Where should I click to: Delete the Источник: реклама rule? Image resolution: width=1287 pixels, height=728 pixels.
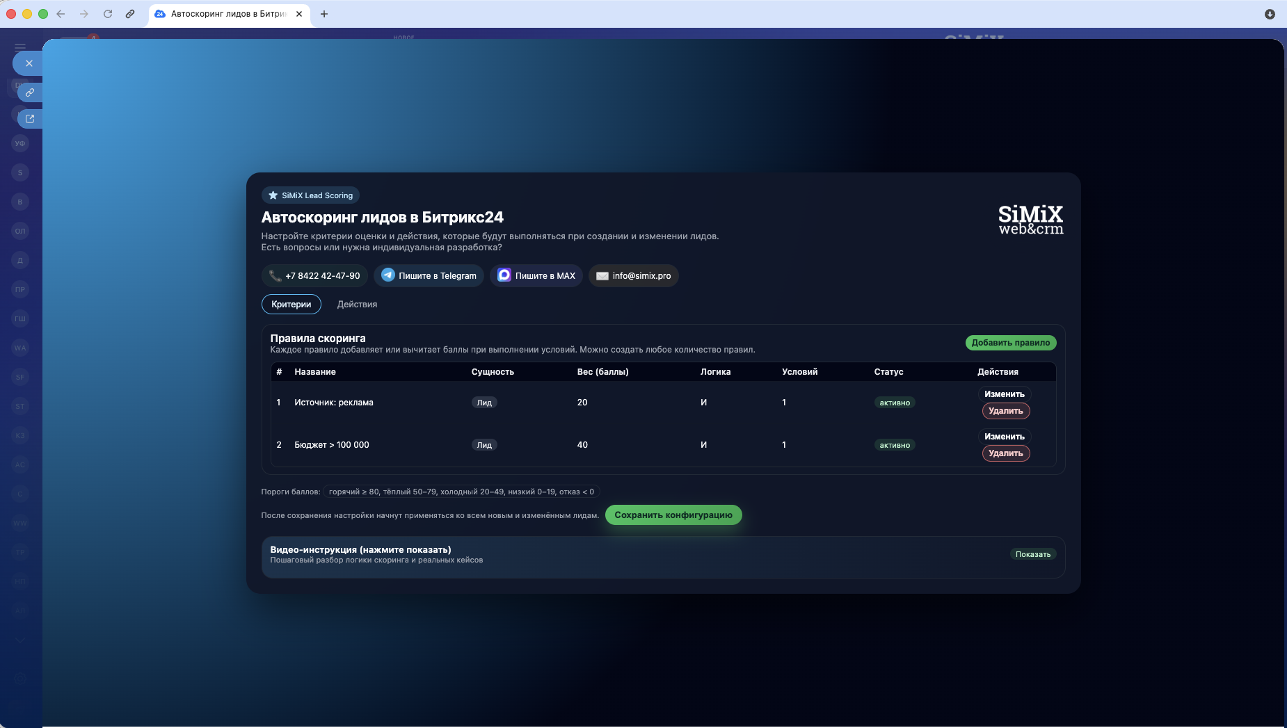[x=1006, y=411]
